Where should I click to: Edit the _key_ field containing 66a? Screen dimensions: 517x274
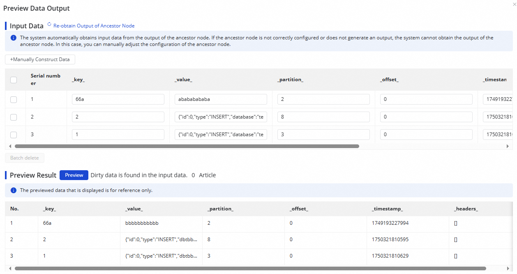coord(118,99)
